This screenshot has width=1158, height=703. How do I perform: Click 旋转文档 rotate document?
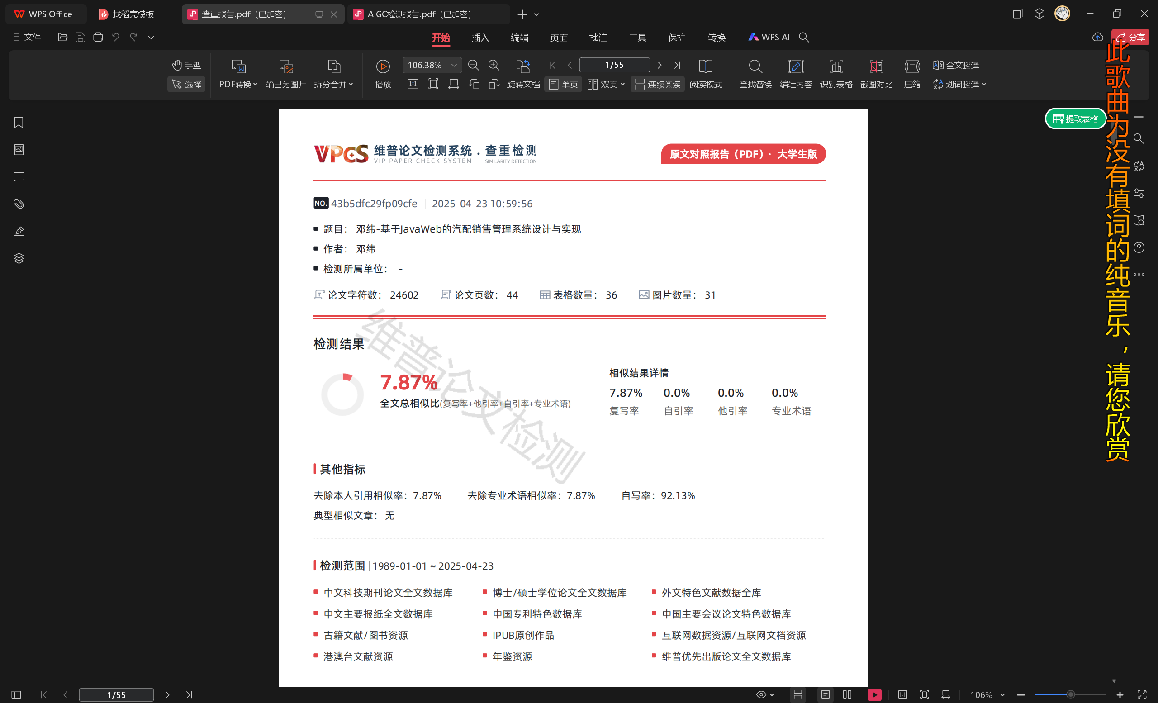click(523, 74)
